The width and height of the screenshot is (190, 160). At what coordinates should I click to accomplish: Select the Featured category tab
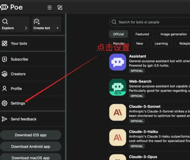pos(142,34)
